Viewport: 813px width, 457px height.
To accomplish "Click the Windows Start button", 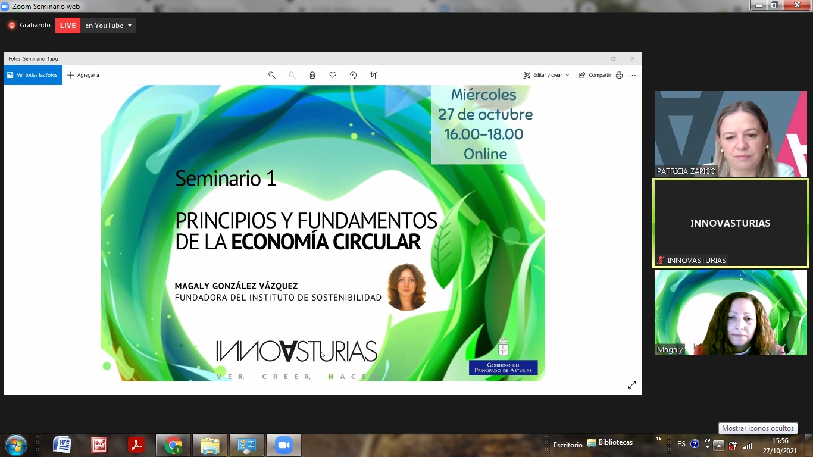I will (x=15, y=445).
